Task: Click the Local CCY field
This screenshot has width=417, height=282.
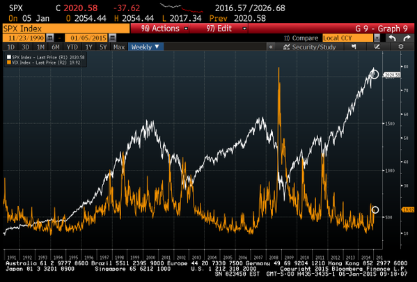Action: pos(348,38)
